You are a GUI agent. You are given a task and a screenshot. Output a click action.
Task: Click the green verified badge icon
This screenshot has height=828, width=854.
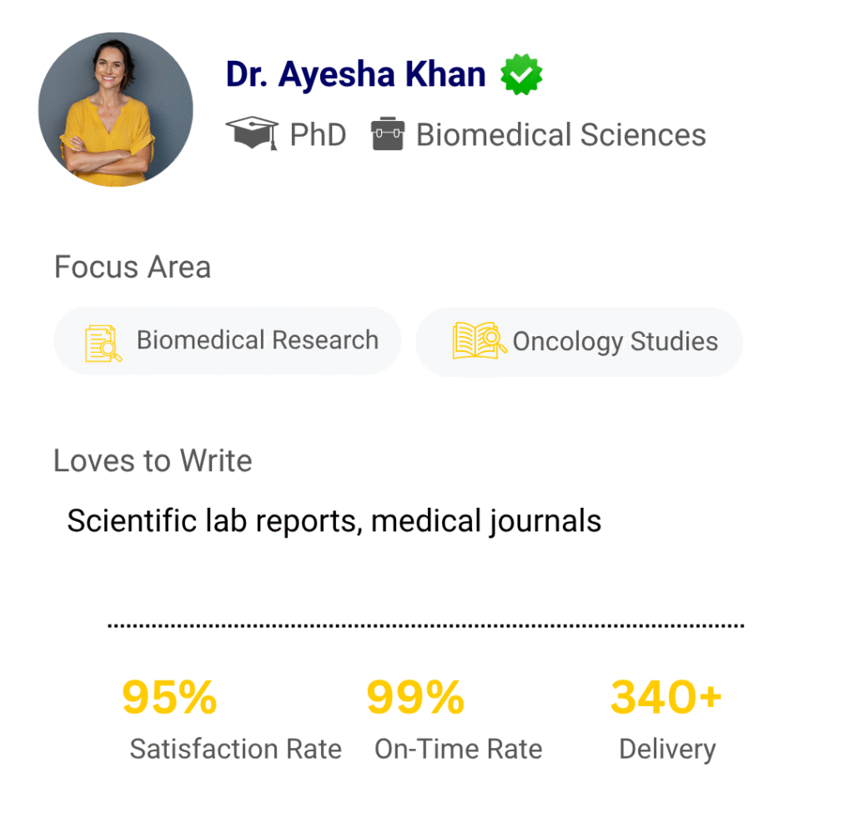click(521, 75)
